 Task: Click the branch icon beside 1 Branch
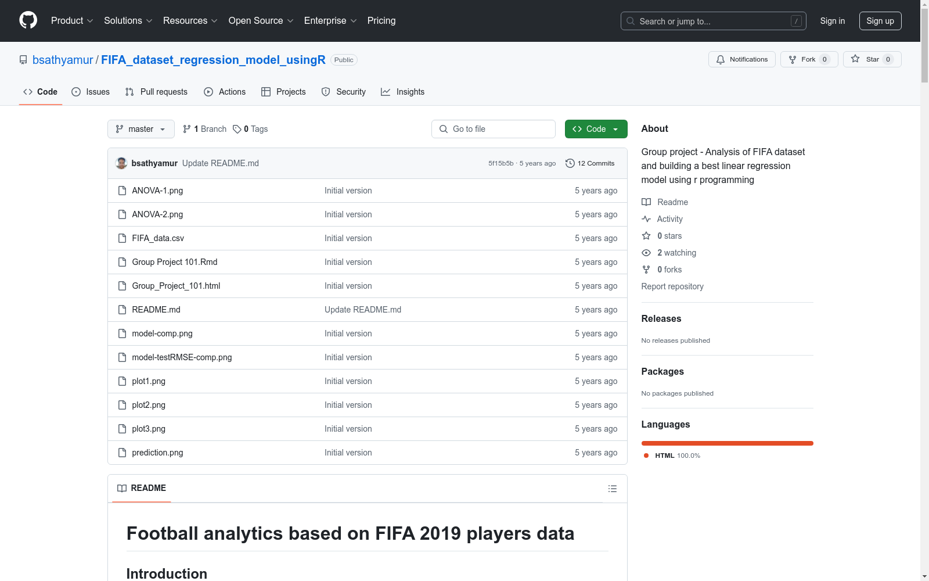click(x=187, y=129)
